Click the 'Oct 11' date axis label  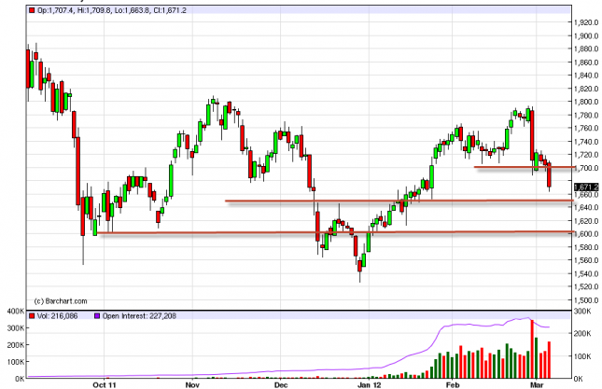104,384
